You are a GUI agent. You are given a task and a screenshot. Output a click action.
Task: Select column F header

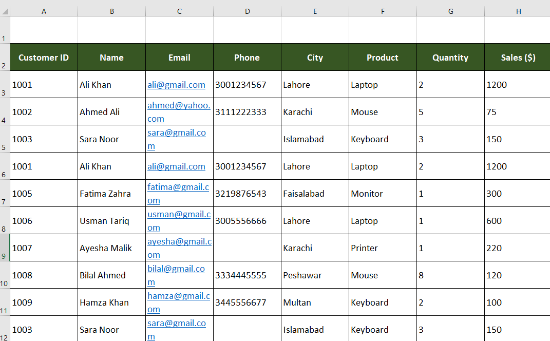click(383, 11)
